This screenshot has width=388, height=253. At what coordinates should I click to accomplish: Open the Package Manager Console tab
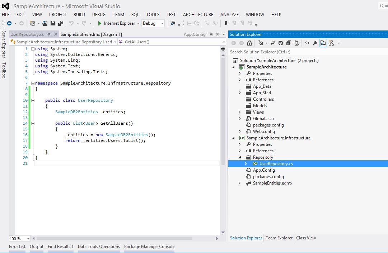coord(149,247)
